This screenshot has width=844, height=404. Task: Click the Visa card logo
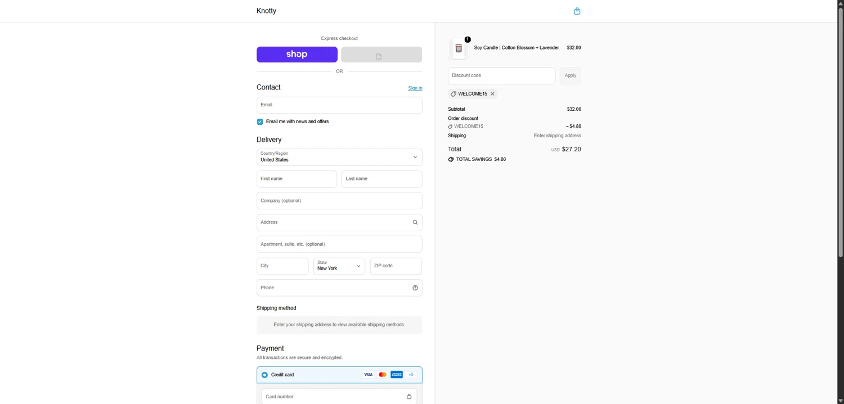click(368, 375)
